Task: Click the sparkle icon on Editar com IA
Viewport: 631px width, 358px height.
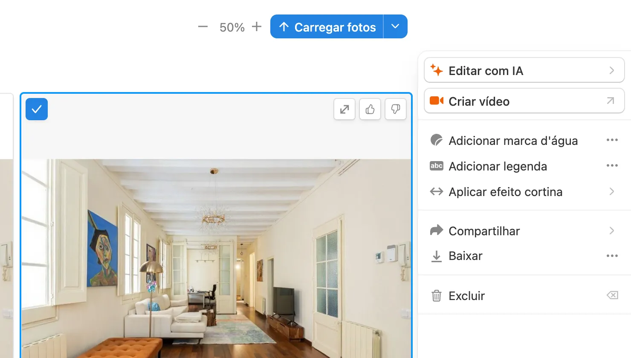Action: pyautogui.click(x=436, y=70)
